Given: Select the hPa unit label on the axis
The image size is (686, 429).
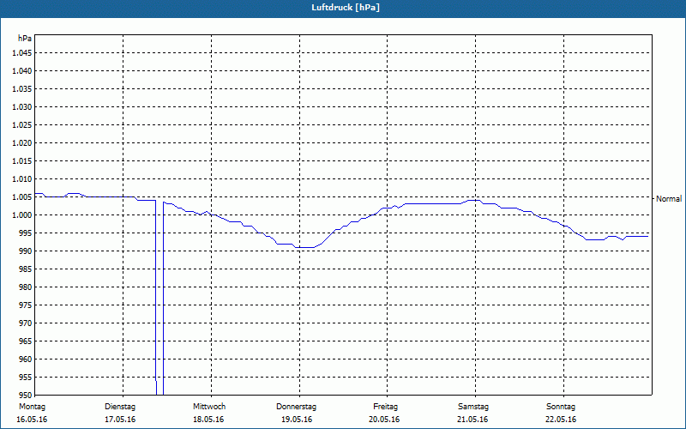Looking at the screenshot, I should [25, 39].
